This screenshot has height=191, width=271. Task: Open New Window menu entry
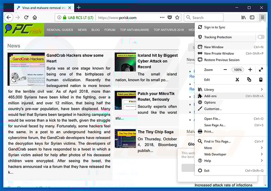tap(231, 47)
